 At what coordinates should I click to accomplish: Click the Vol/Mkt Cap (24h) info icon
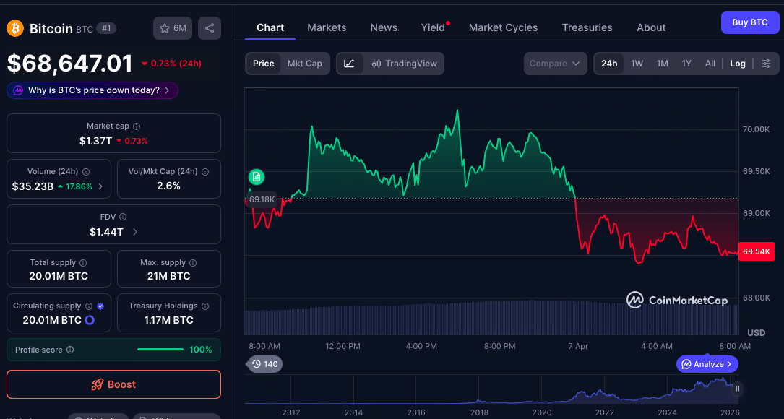[205, 172]
